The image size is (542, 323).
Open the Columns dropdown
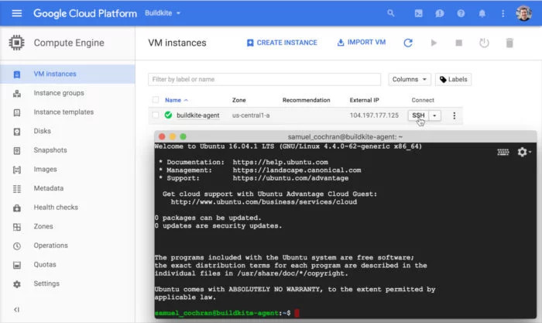point(410,80)
